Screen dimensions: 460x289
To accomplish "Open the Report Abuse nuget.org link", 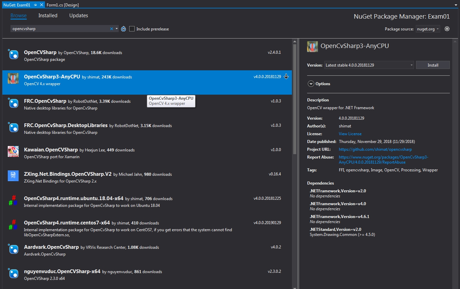I will [384, 160].
